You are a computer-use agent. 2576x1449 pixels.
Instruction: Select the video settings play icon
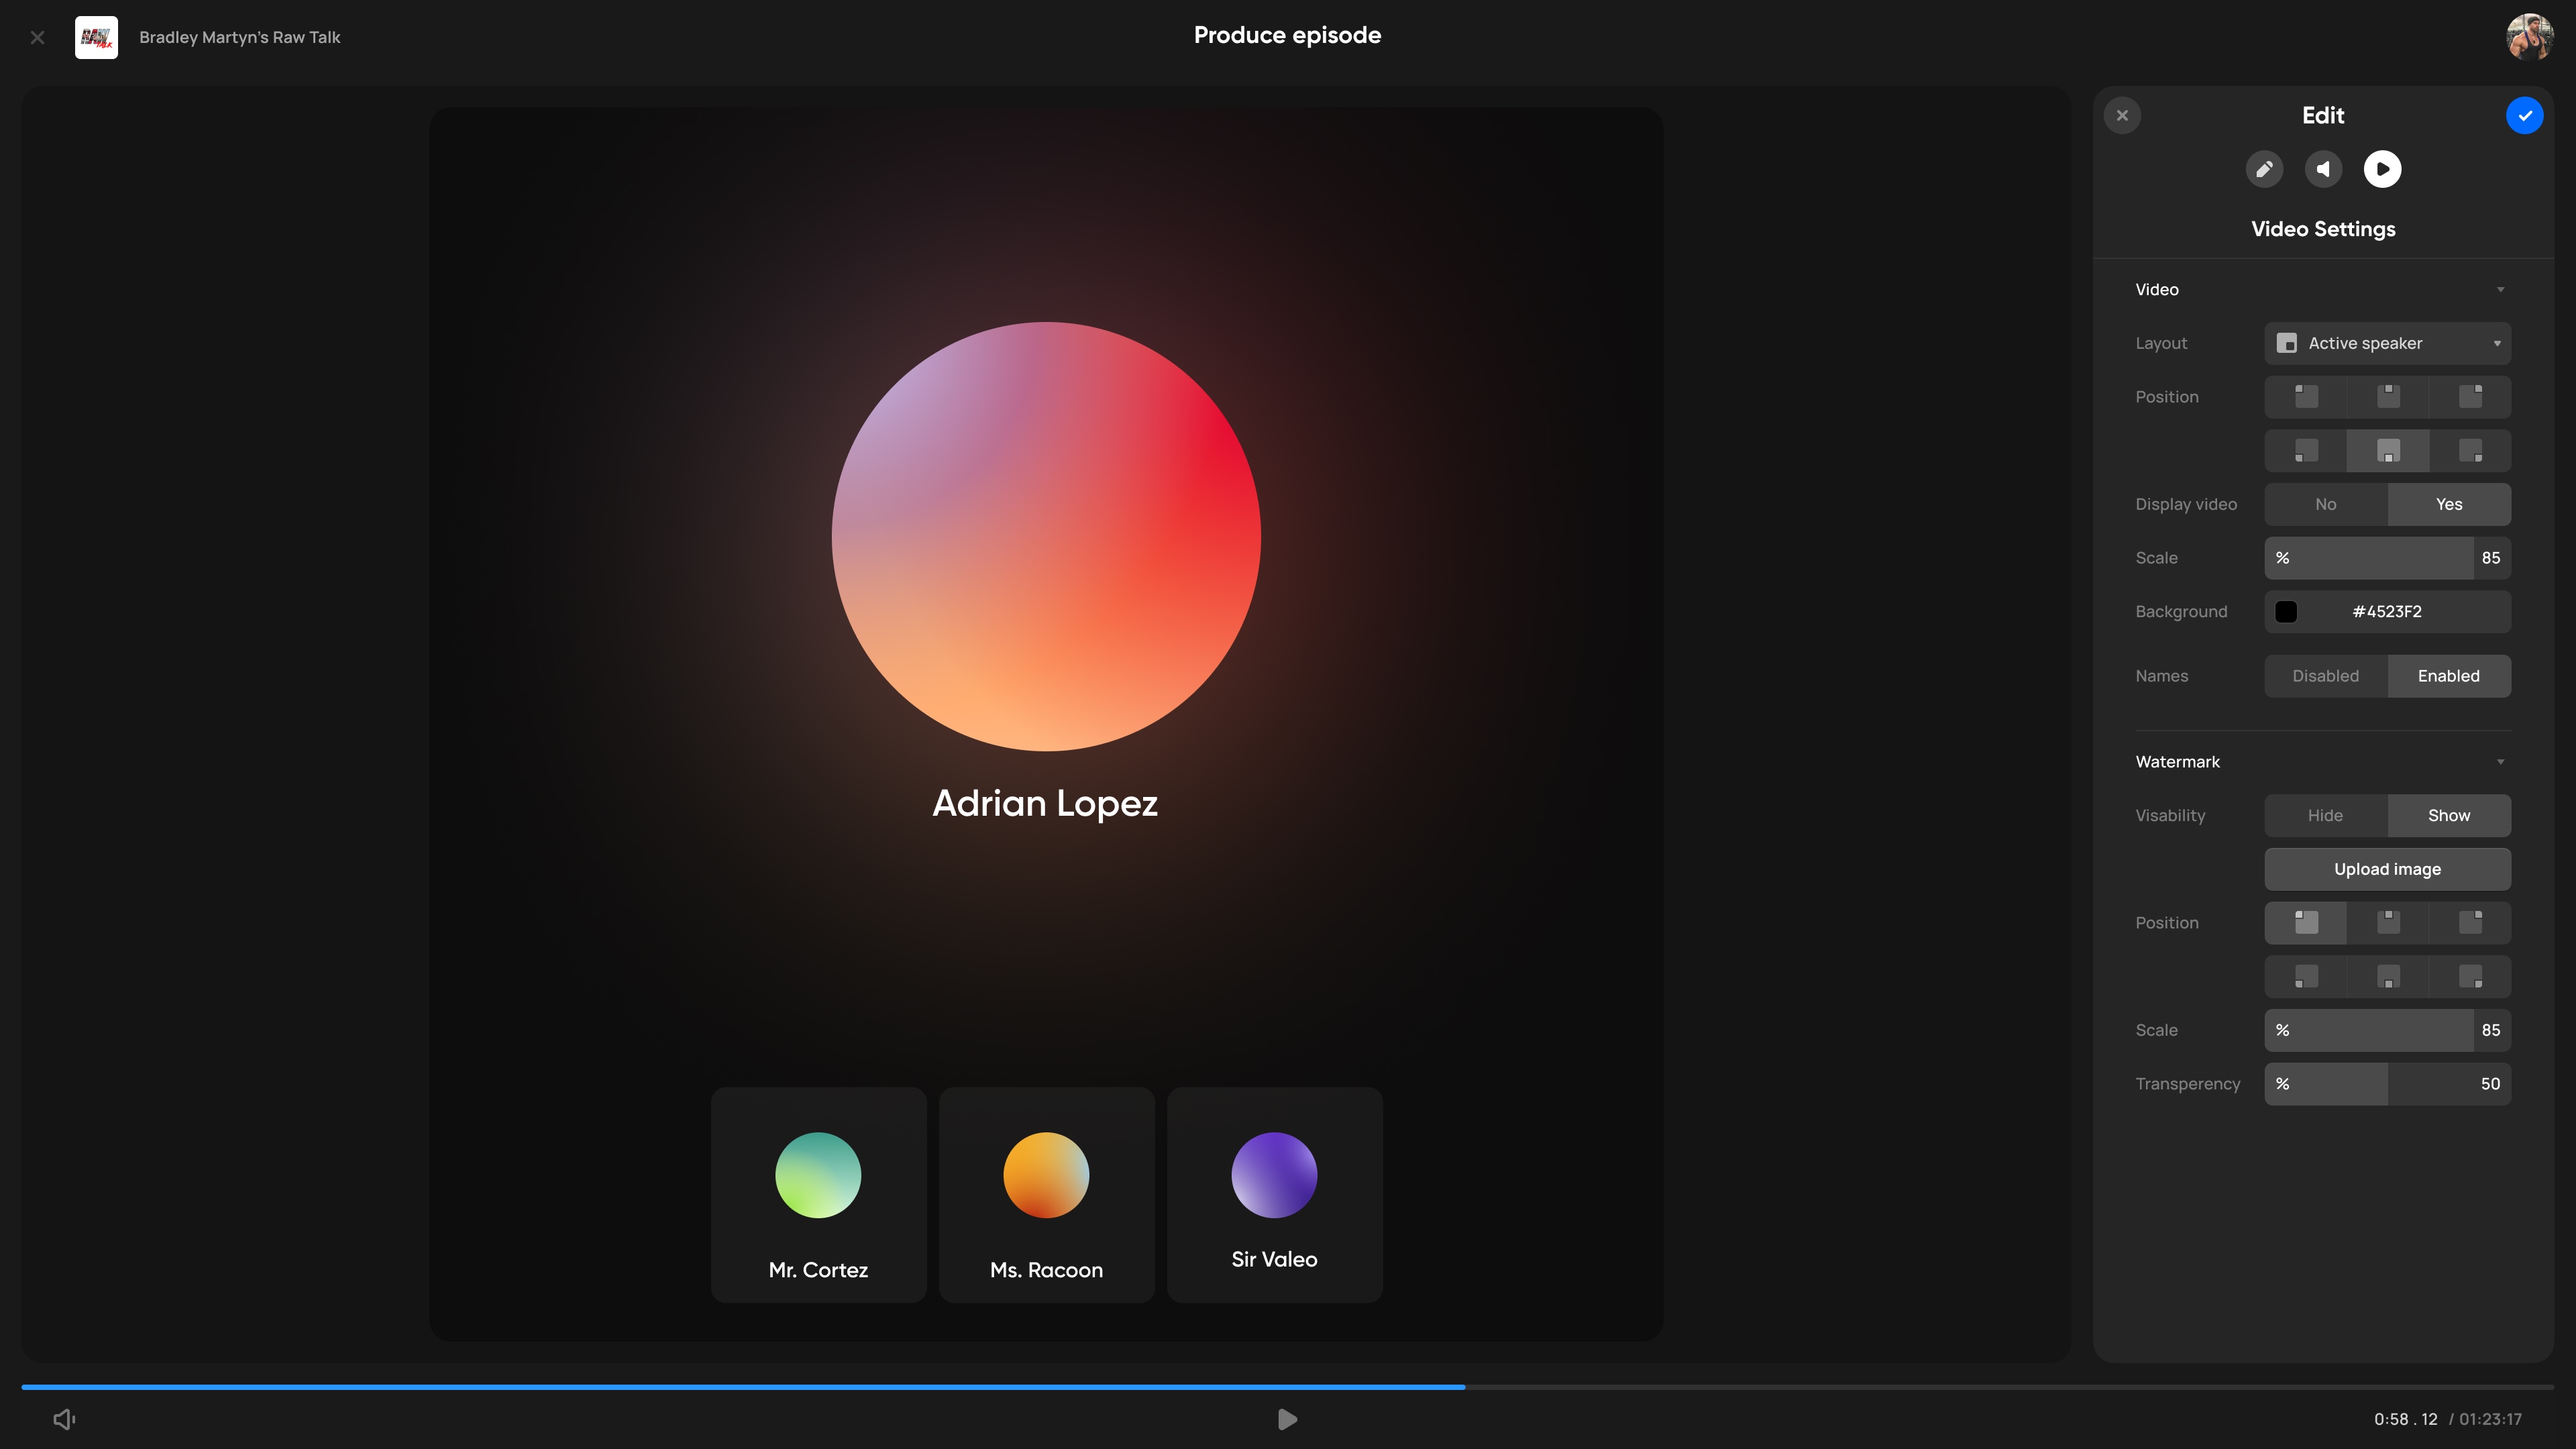click(x=2382, y=169)
